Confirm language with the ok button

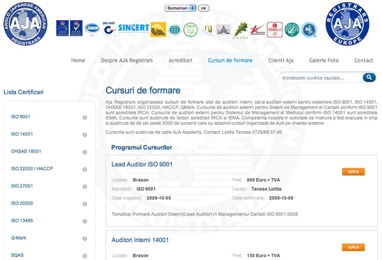point(204,8)
